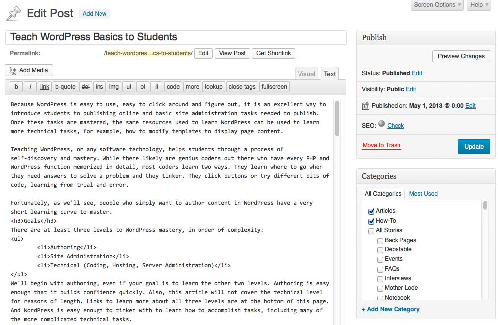This screenshot has width=498, height=325.
Task: Apply bold with the b button
Action: tap(16, 87)
